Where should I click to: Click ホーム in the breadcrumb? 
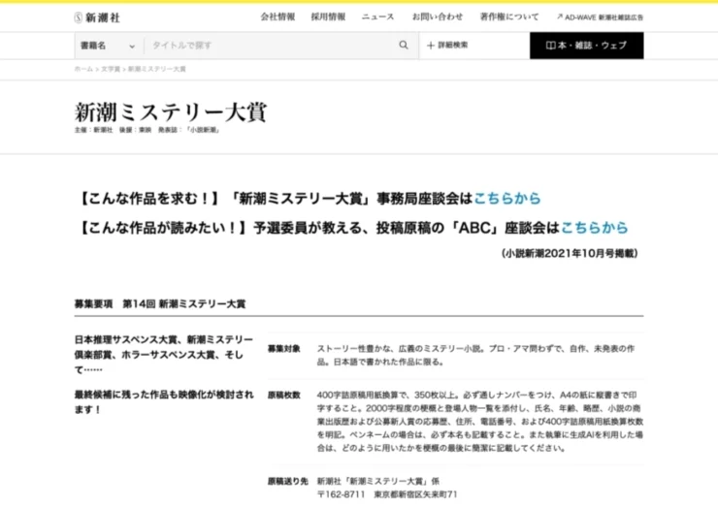[x=83, y=69]
